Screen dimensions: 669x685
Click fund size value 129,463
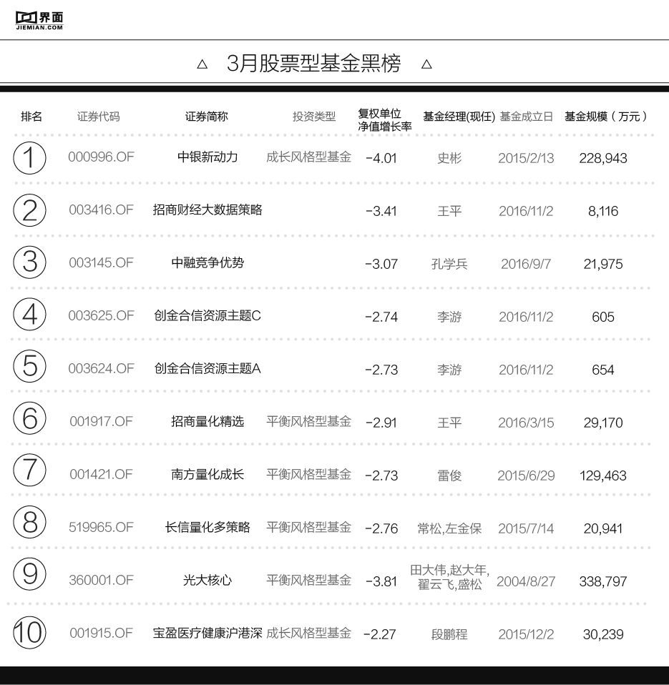[x=603, y=475]
